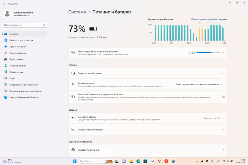Open Система in the sidebar
The image size is (248, 165).
coord(25,34)
